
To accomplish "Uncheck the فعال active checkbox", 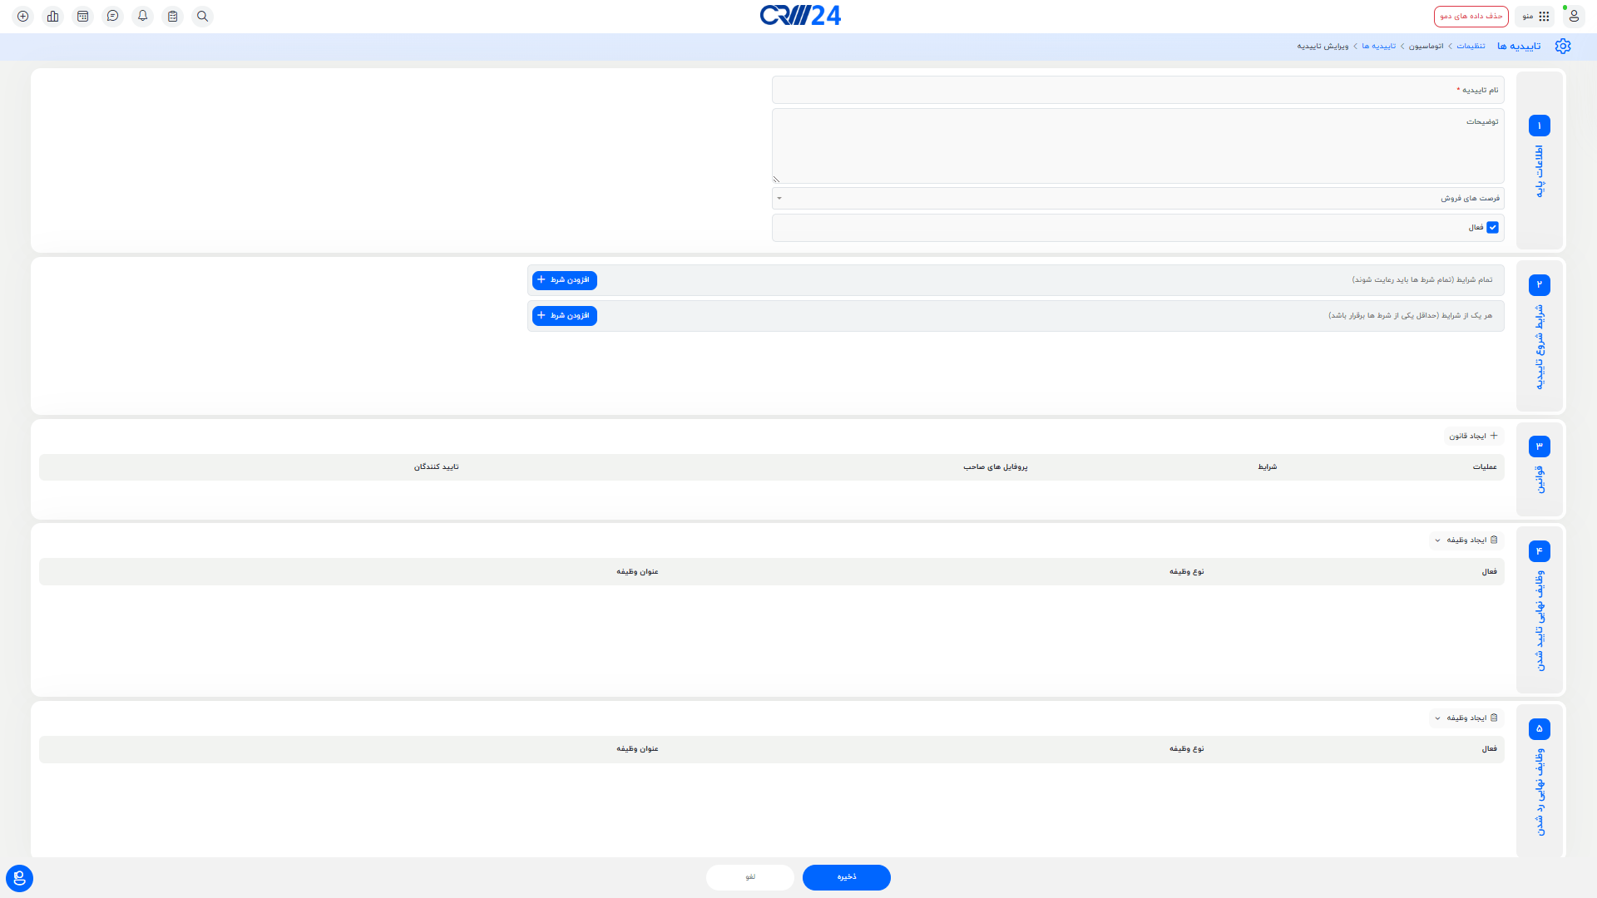I will click(x=1492, y=227).
